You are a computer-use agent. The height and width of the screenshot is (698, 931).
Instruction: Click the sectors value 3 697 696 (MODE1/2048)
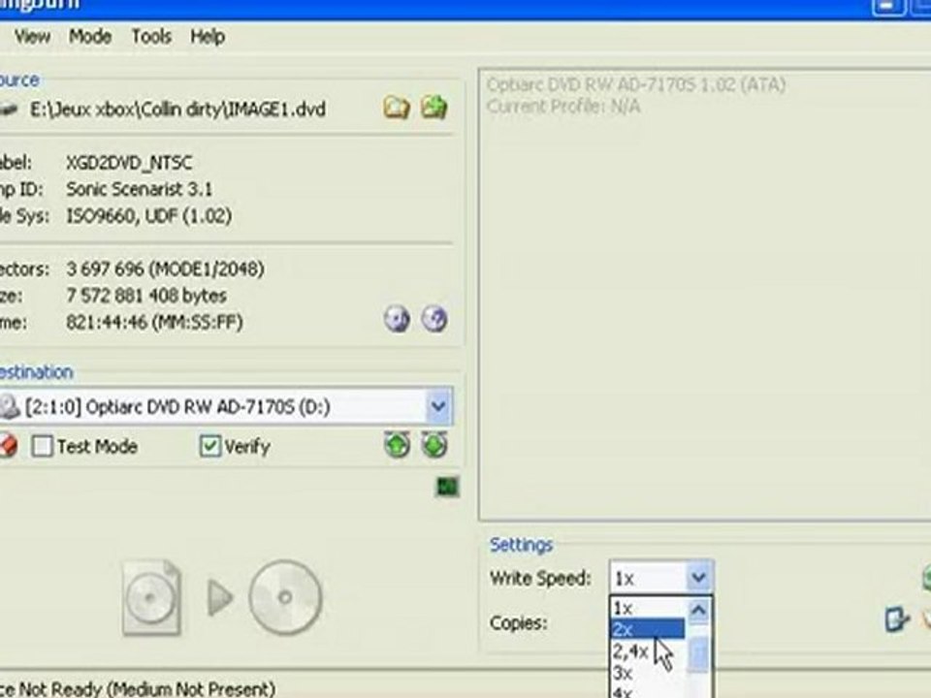[x=165, y=269]
